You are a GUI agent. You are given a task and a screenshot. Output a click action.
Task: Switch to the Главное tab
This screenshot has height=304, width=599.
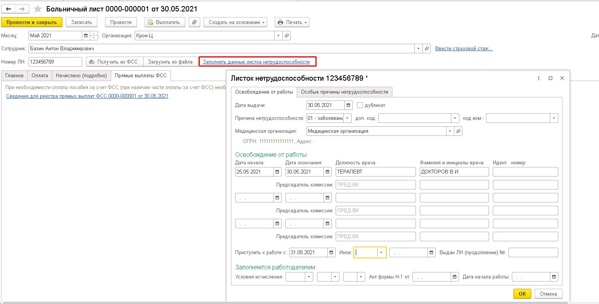14,76
